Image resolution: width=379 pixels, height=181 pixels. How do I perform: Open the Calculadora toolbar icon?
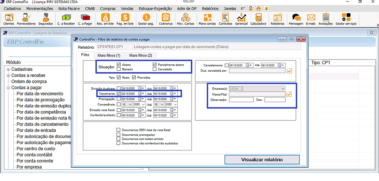pyautogui.click(x=258, y=19)
